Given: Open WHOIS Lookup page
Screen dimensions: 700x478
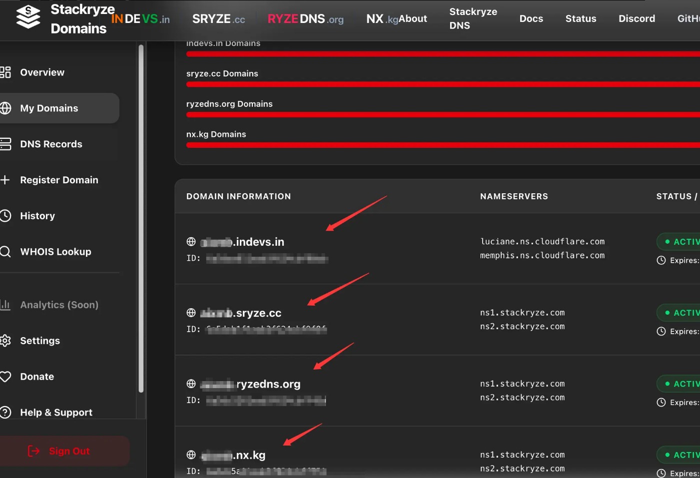Looking at the screenshot, I should [x=59, y=252].
